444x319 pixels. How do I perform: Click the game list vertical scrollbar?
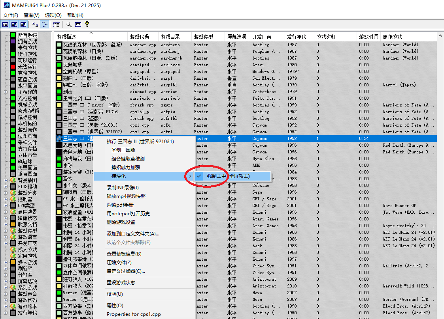[x=439, y=158]
